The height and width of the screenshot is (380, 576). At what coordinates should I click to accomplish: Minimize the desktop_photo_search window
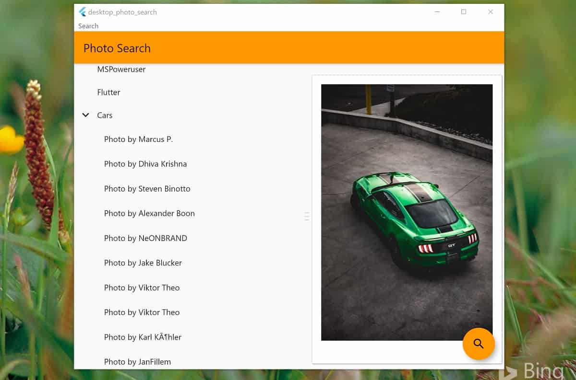437,12
